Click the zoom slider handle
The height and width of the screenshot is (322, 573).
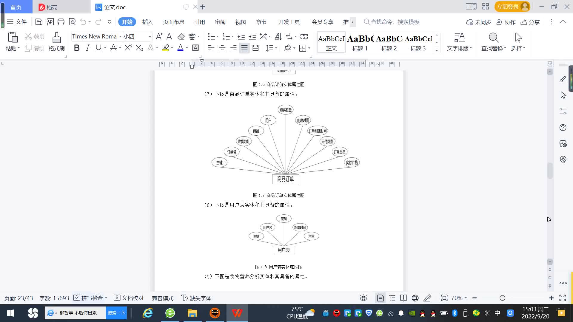click(x=502, y=298)
